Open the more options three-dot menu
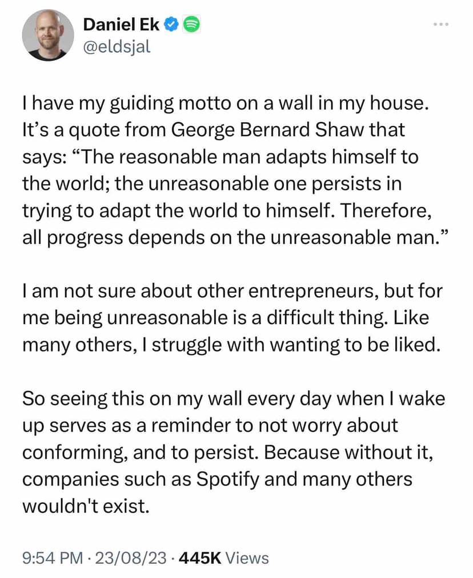473x578 pixels. click(442, 24)
